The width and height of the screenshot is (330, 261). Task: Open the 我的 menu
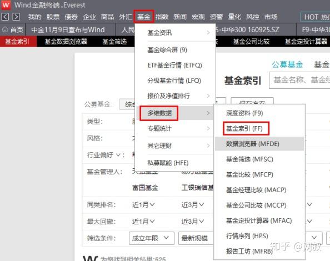point(35,17)
